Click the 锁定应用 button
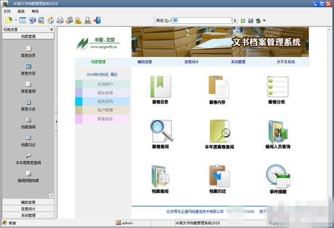Viewport: 334px width, 228px height. pos(102,93)
